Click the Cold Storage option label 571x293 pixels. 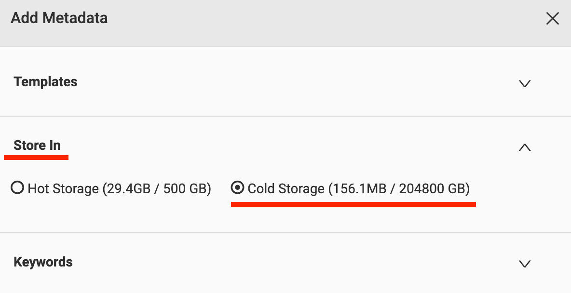coord(286,188)
